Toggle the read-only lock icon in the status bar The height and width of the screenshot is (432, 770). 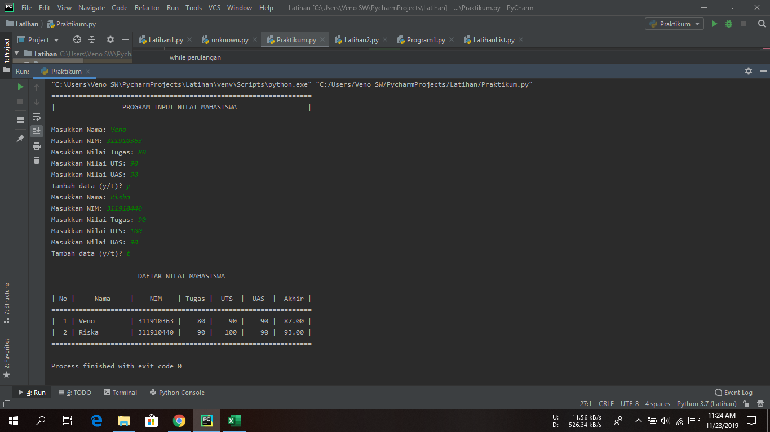[746, 404]
